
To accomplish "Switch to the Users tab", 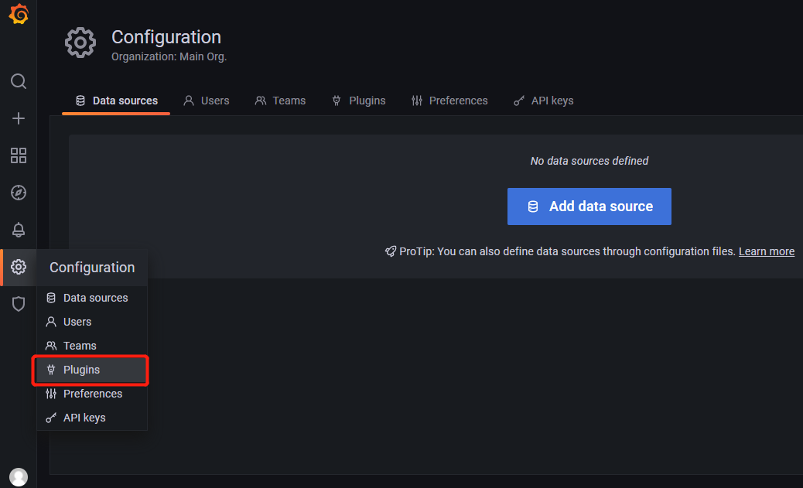I will pyautogui.click(x=207, y=101).
